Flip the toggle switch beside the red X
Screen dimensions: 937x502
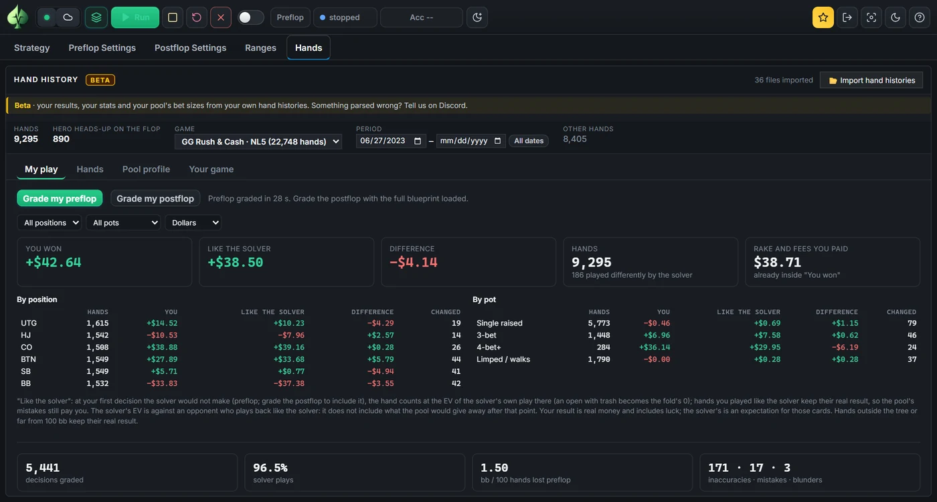(x=251, y=17)
